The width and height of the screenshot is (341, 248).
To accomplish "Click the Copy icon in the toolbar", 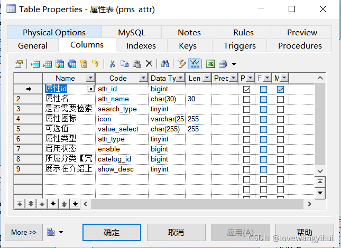I will [x=125, y=64].
